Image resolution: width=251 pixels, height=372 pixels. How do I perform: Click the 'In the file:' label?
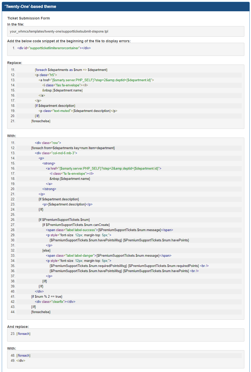tap(16, 24)
